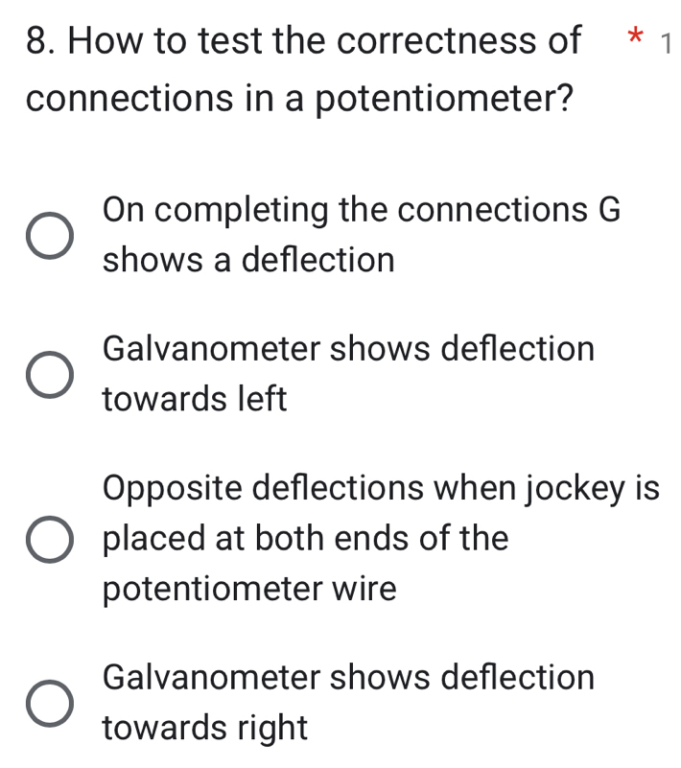The width and height of the screenshot is (681, 768).
Task: Select the 'Galvanometer shows deflection' label above 'towards right'
Action: tap(348, 678)
